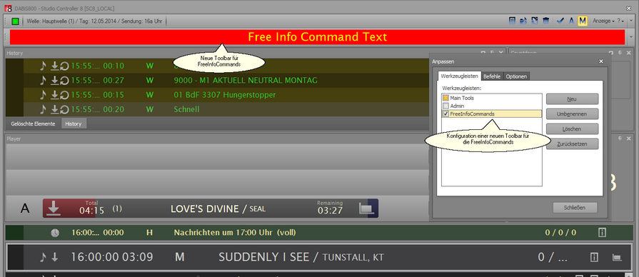
Task: Open main toolbar overflow arrow
Action: [631, 21]
